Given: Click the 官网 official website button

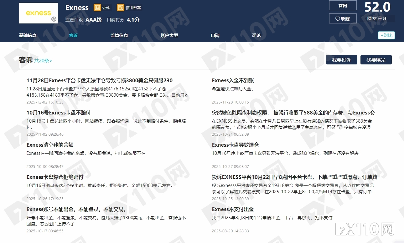Looking at the screenshot, I should point(343,5).
